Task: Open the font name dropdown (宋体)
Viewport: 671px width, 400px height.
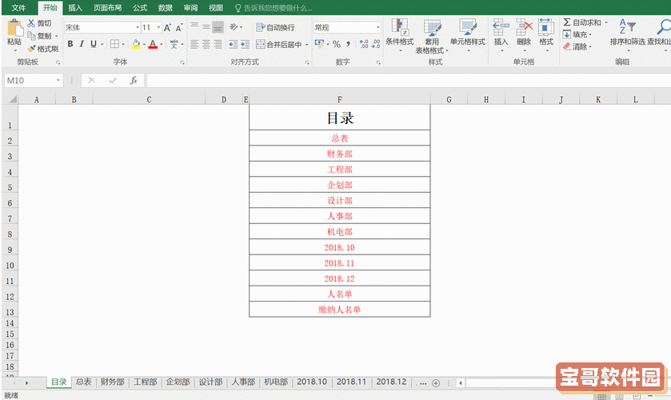Action: [138, 27]
